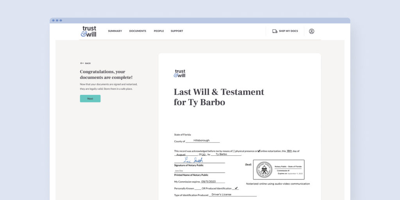The width and height of the screenshot is (400, 200).
Task: Open the Summary menu item
Action: pyautogui.click(x=115, y=31)
